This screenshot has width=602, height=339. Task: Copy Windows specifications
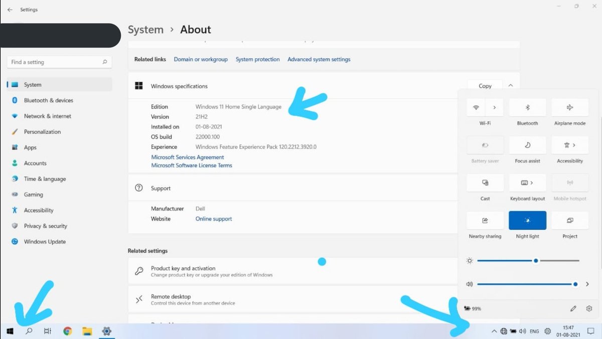485,86
